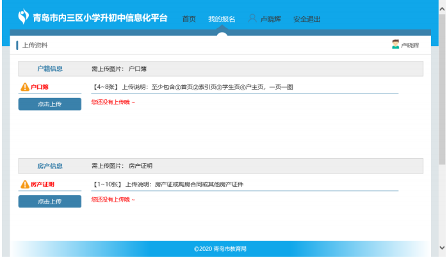
Task: Log out via 安全退出
Action: coord(307,19)
